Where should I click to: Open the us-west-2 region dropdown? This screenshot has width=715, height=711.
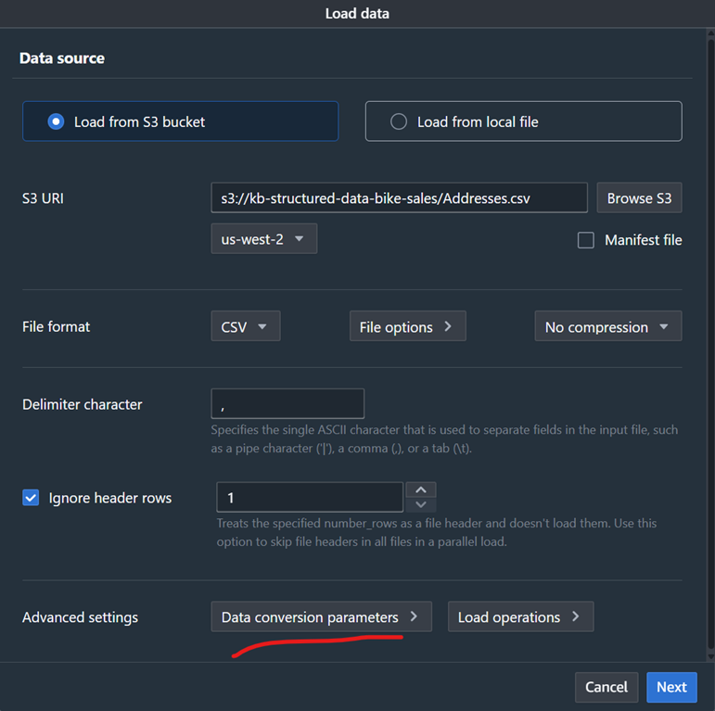263,238
